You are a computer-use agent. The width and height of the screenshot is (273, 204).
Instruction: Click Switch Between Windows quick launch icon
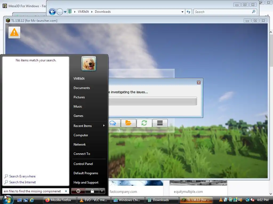(x=26, y=200)
